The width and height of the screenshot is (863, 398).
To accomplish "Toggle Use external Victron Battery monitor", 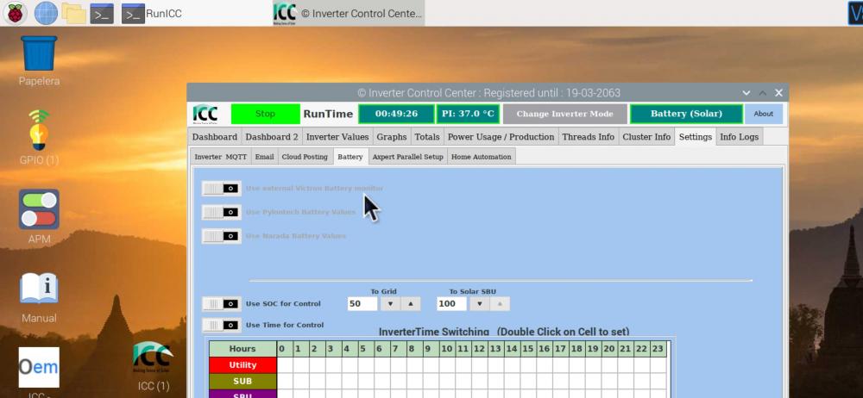I will pos(221,189).
